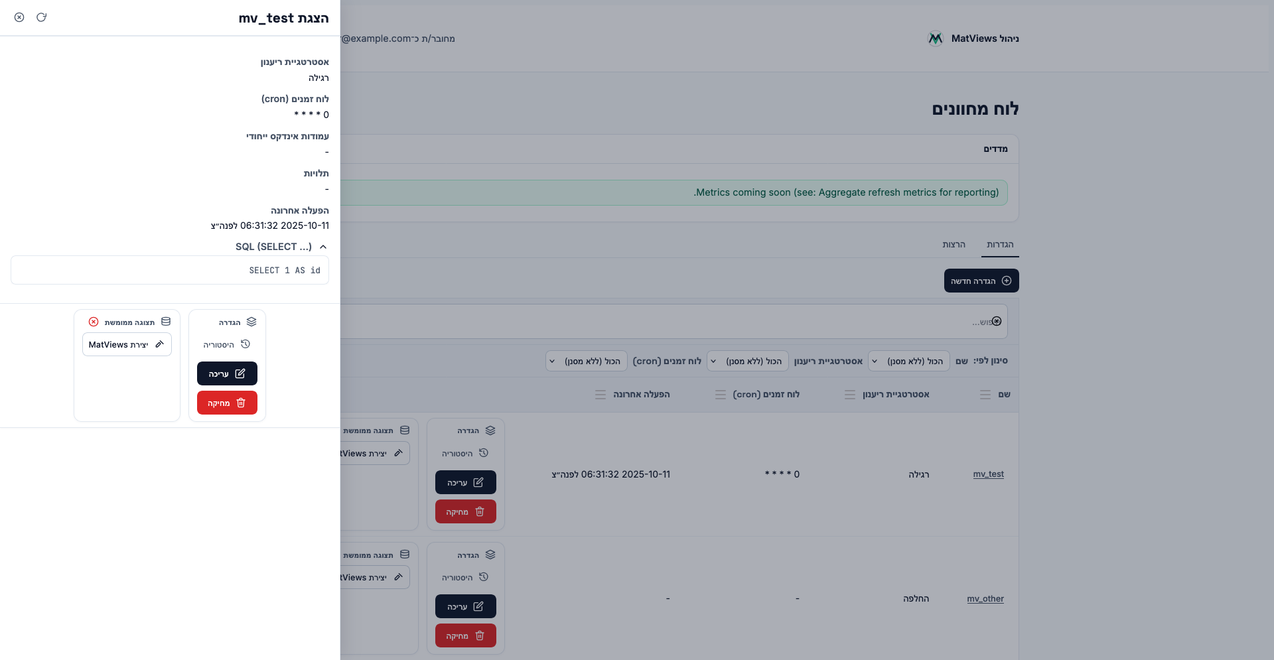Screen dimensions: 1274x660
Task: Click the הגדרה חדשה button
Action: [981, 281]
